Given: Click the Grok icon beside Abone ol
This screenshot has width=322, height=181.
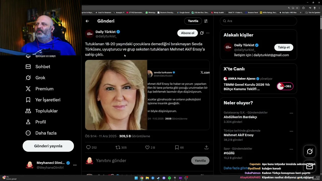Looking at the screenshot, I should tap(202, 33).
